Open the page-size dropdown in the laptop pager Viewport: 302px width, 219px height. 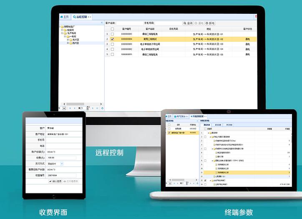tap(170, 183)
